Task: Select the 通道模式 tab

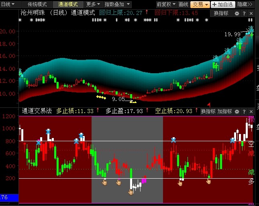Action: [x=68, y=4]
